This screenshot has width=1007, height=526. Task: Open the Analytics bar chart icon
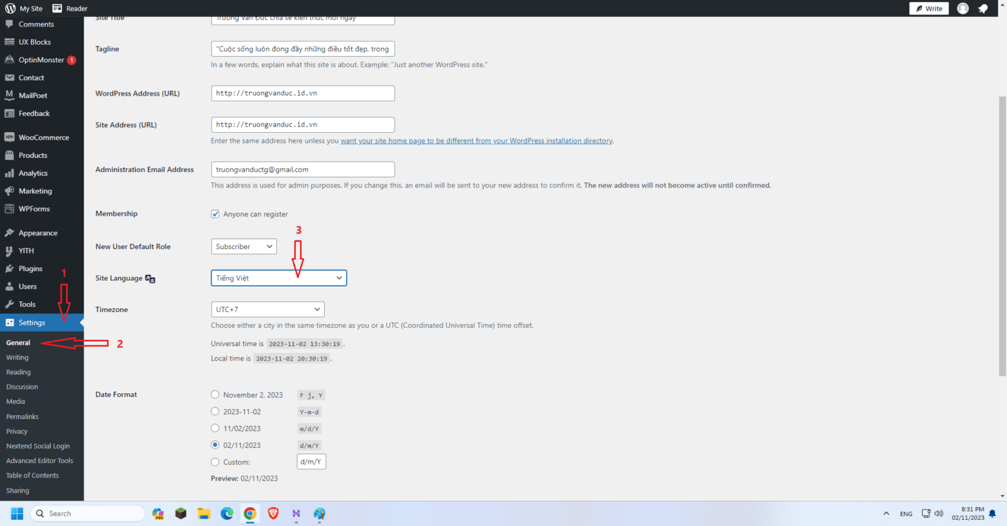[x=9, y=173]
